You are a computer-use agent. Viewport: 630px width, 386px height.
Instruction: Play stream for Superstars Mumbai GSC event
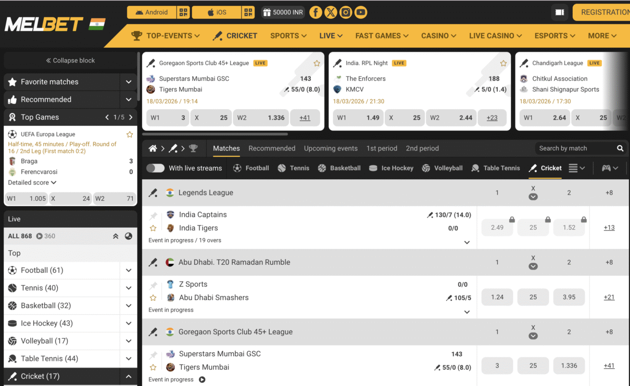pos(202,380)
